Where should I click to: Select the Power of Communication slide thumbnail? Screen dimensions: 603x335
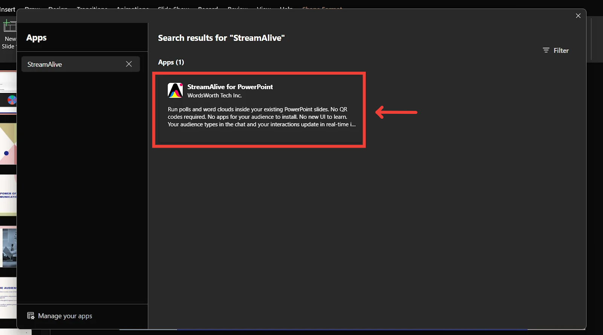[8, 195]
